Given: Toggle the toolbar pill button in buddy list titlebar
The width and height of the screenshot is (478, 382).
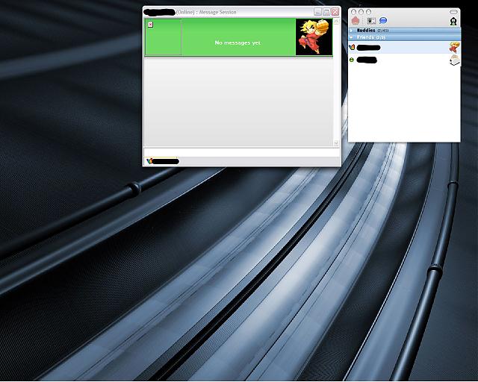Looking at the screenshot, I should coord(453,12).
